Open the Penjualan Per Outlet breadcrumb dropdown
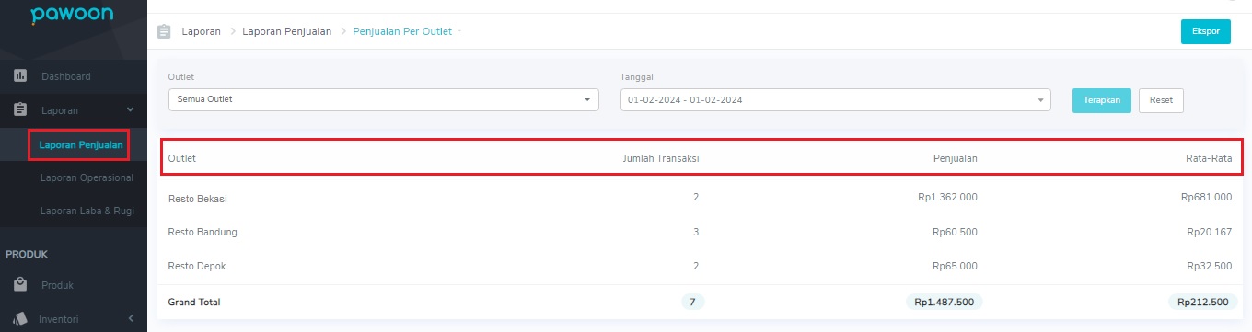 [460, 31]
